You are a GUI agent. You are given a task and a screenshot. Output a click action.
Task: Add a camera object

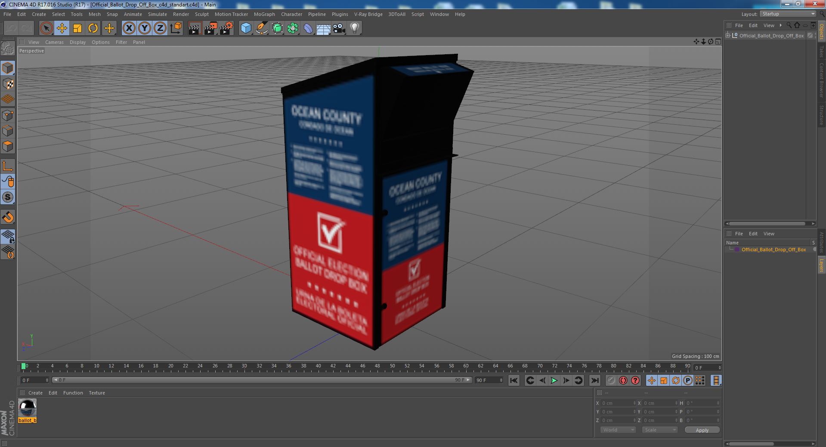(339, 28)
